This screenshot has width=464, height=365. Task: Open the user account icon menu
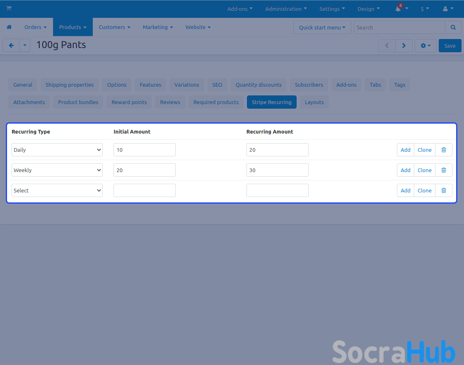click(445, 9)
